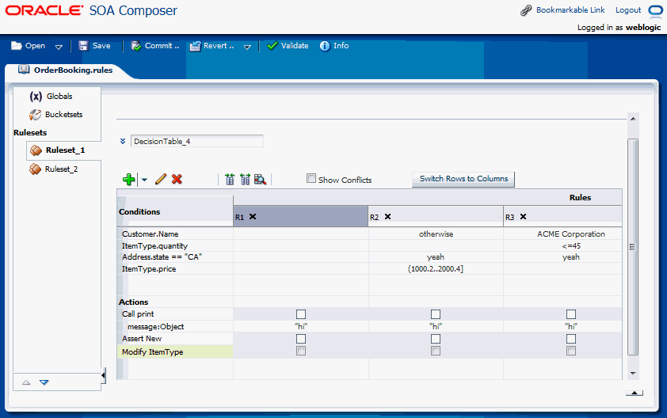Move ruleset up with gray up triangle
The height and width of the screenshot is (418, 667).
(26, 382)
